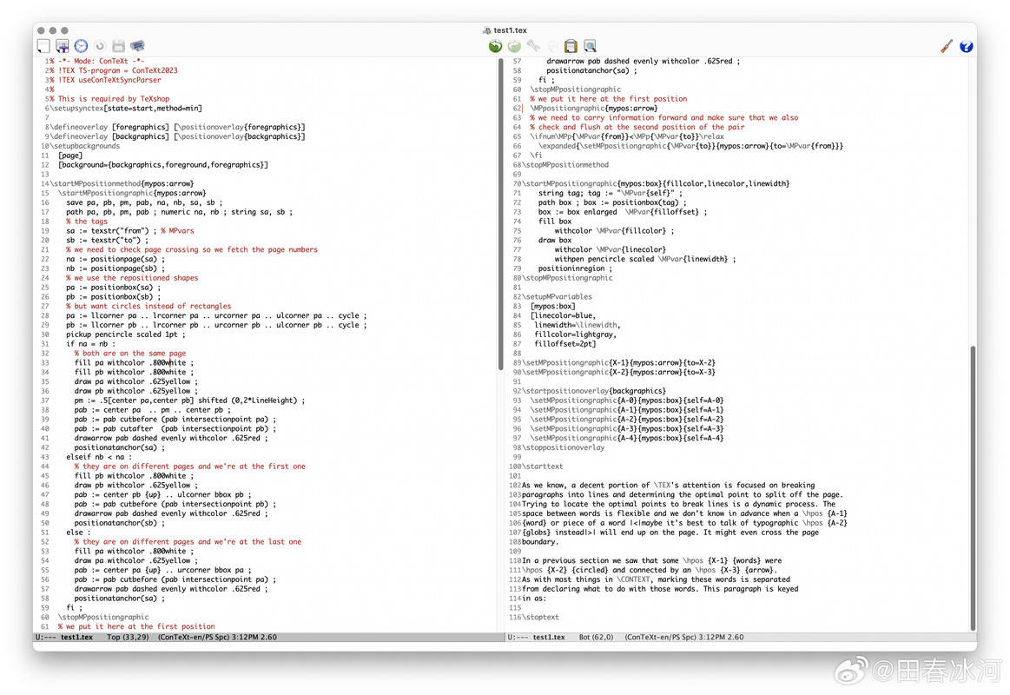Viewport: 1010px width, 695px height.
Task: Click \setupMPvariables on line 82
Action: point(558,297)
